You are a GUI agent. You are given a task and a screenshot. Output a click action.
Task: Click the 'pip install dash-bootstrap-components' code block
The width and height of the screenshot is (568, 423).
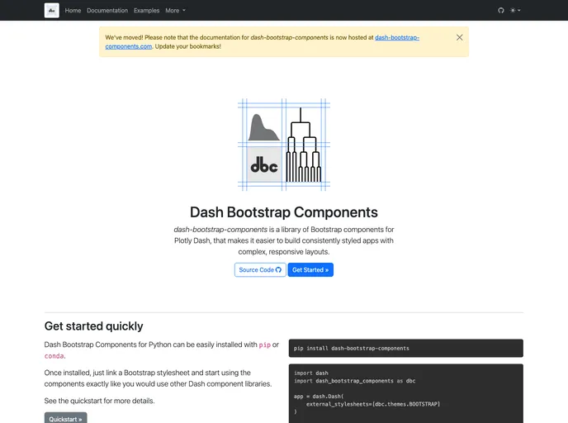405,348
